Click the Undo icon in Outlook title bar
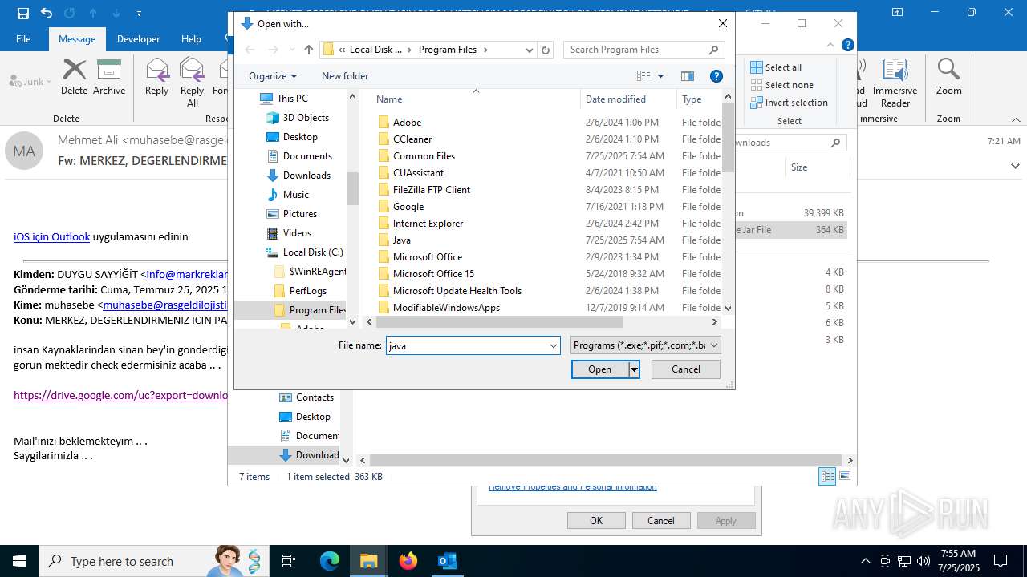The width and height of the screenshot is (1027, 577). pos(47,13)
